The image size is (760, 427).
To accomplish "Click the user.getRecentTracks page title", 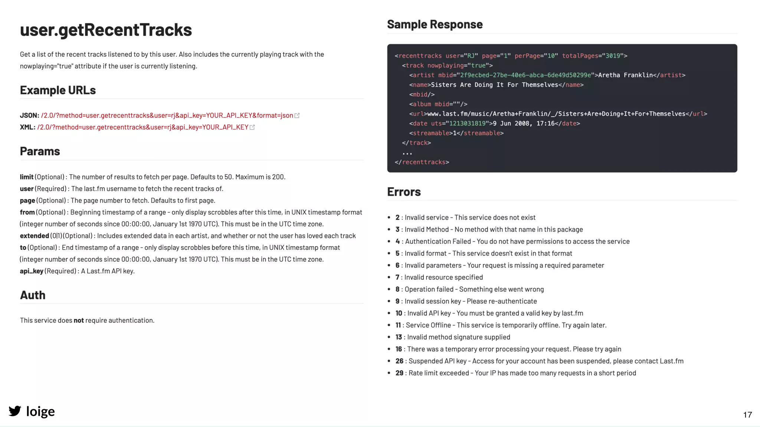I will coord(106,30).
